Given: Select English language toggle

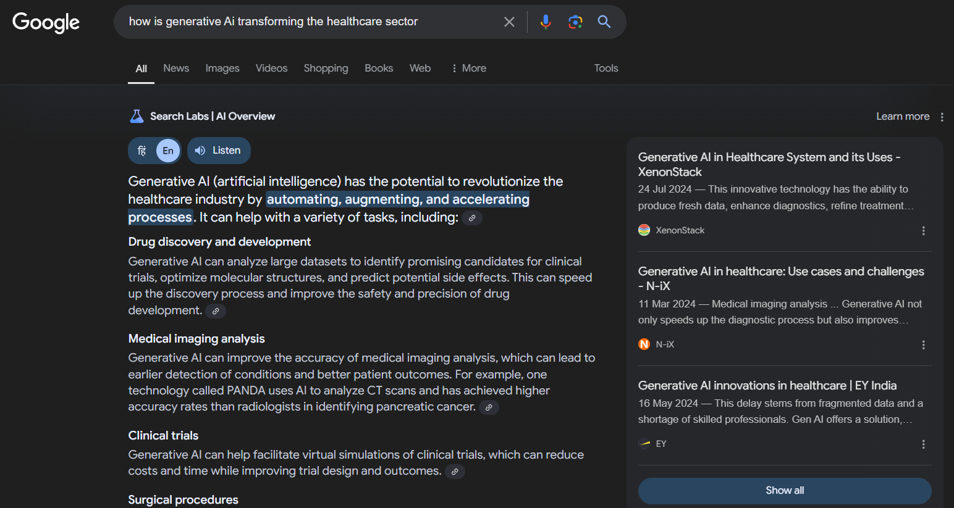Looking at the screenshot, I should tap(168, 151).
